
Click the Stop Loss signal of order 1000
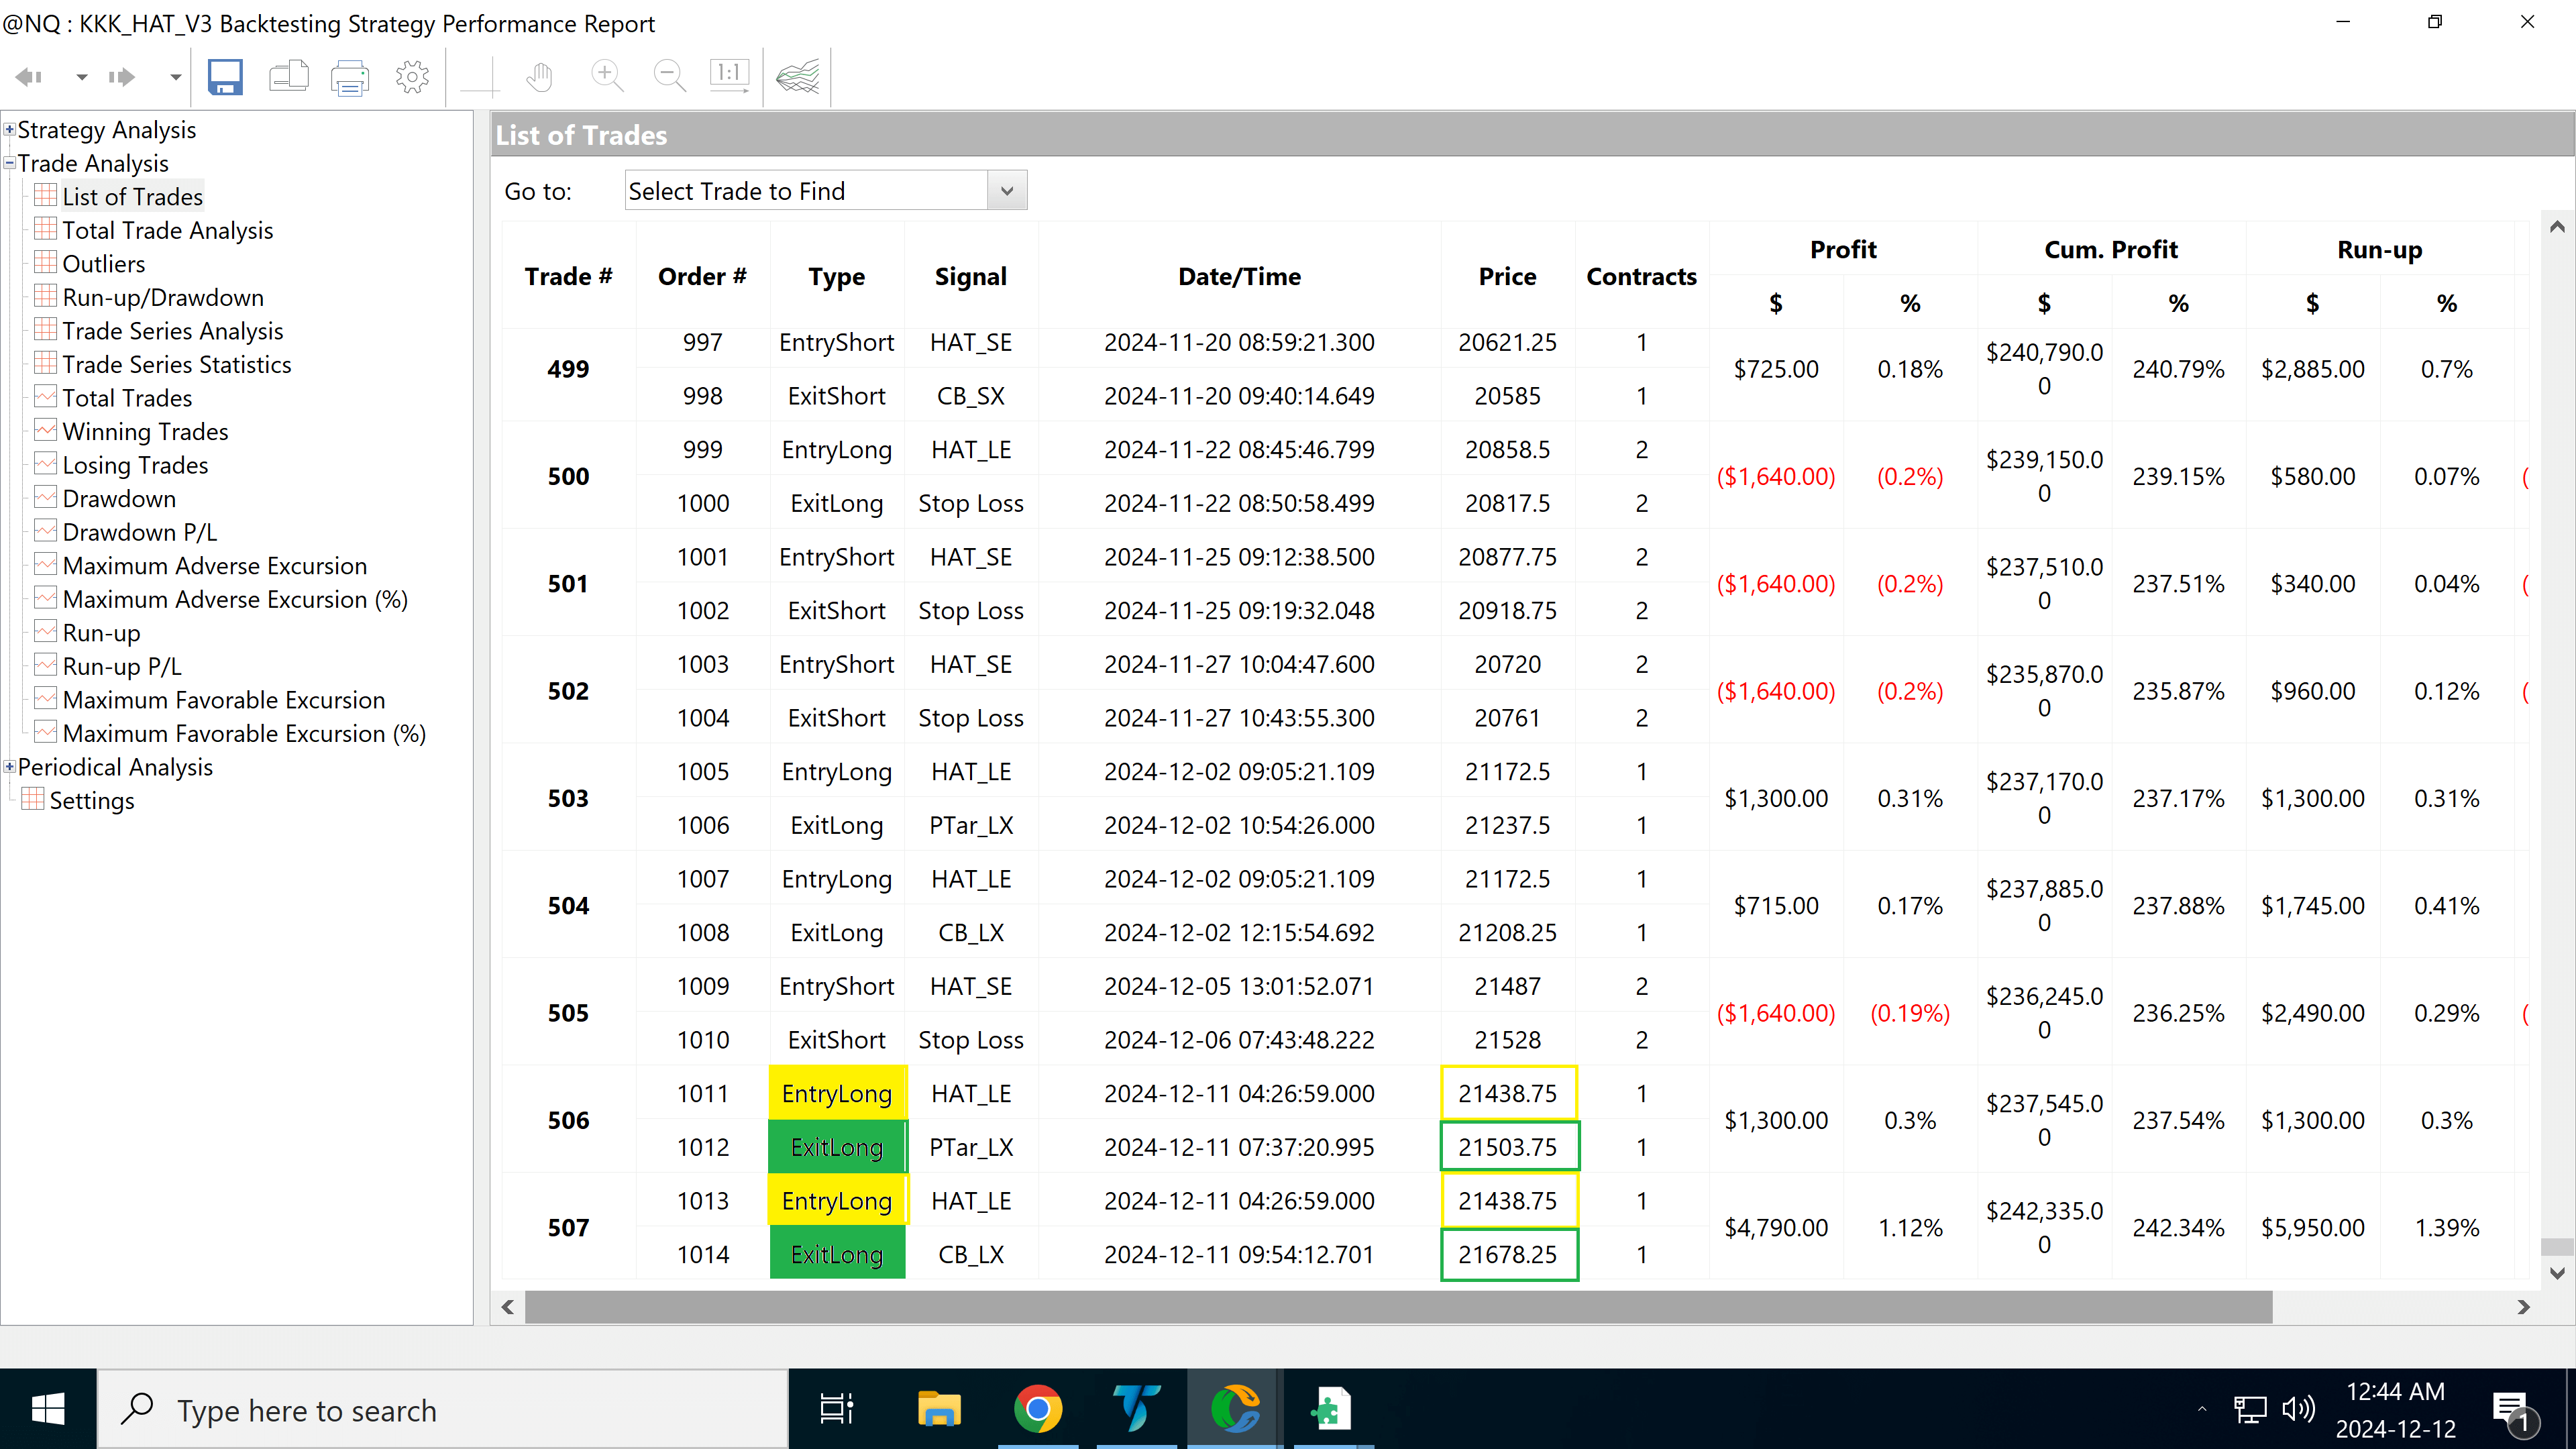coord(970,503)
